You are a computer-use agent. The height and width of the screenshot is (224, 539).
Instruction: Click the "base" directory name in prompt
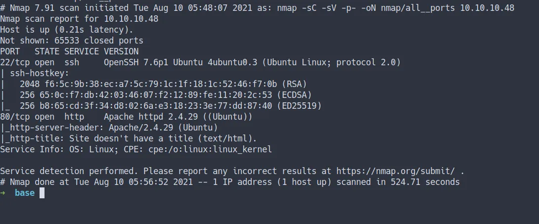coord(25,193)
